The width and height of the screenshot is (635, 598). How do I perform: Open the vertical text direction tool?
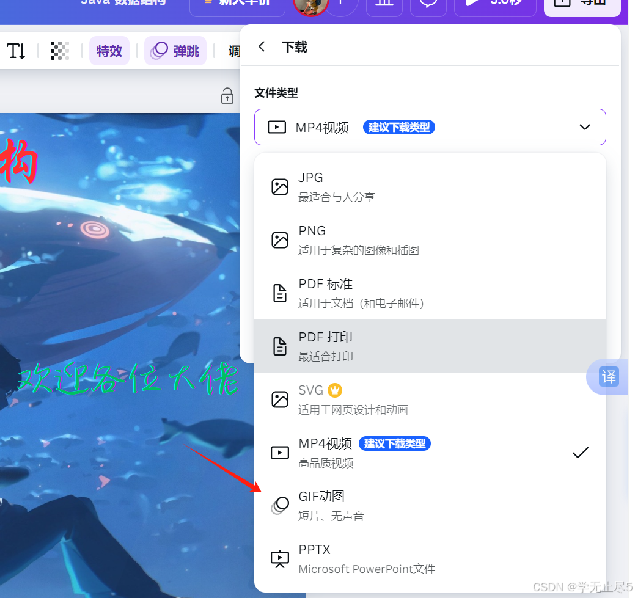(x=17, y=51)
